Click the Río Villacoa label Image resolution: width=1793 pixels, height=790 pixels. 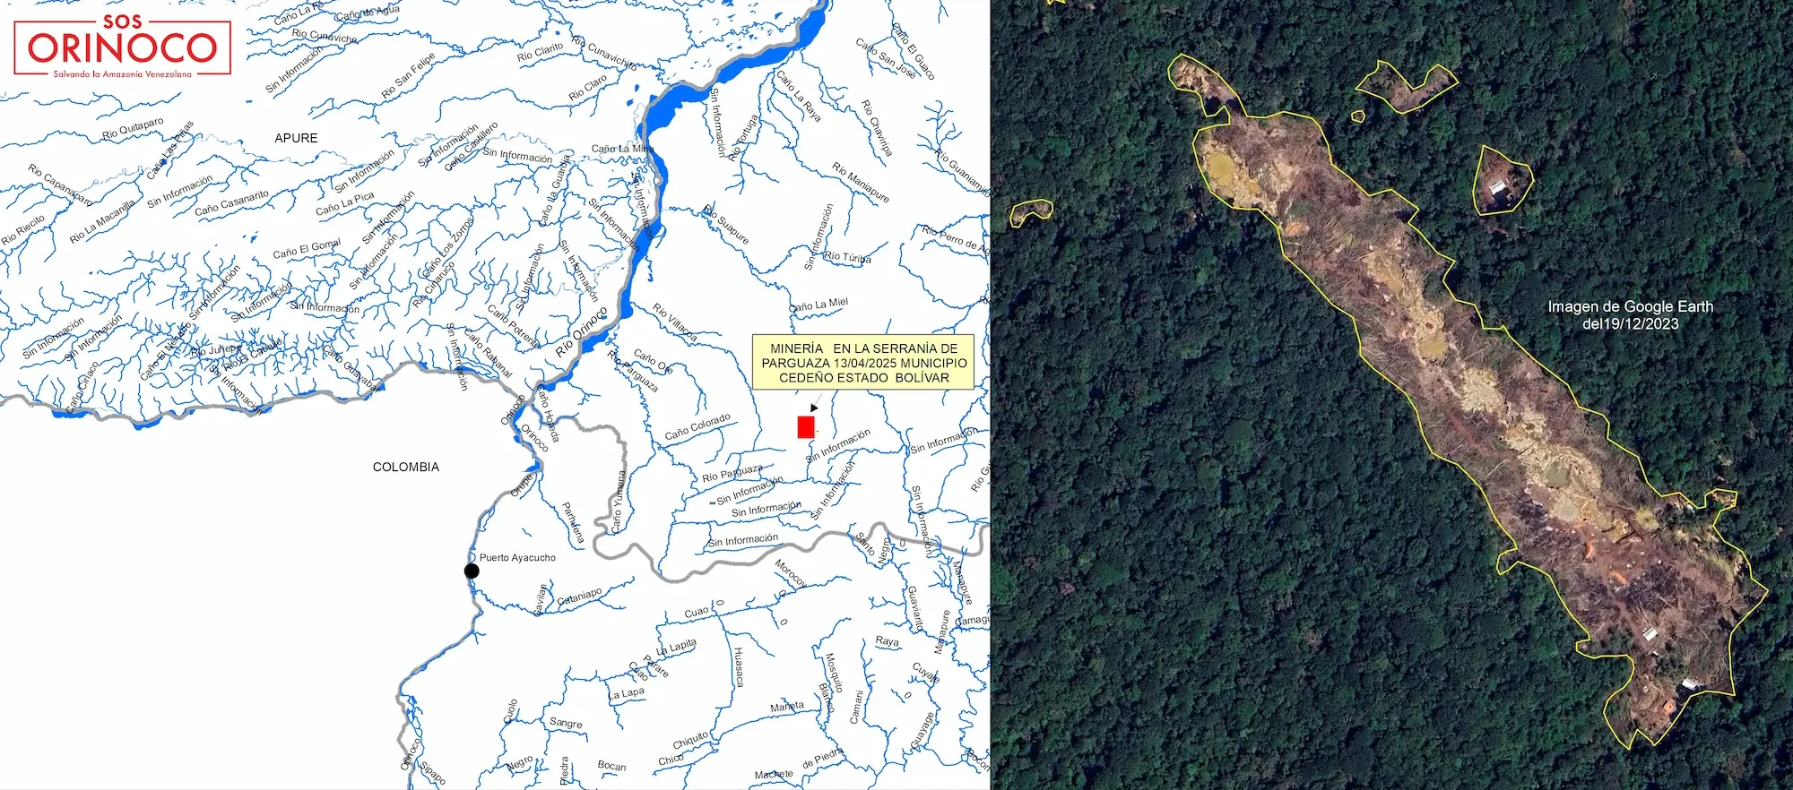(x=674, y=322)
